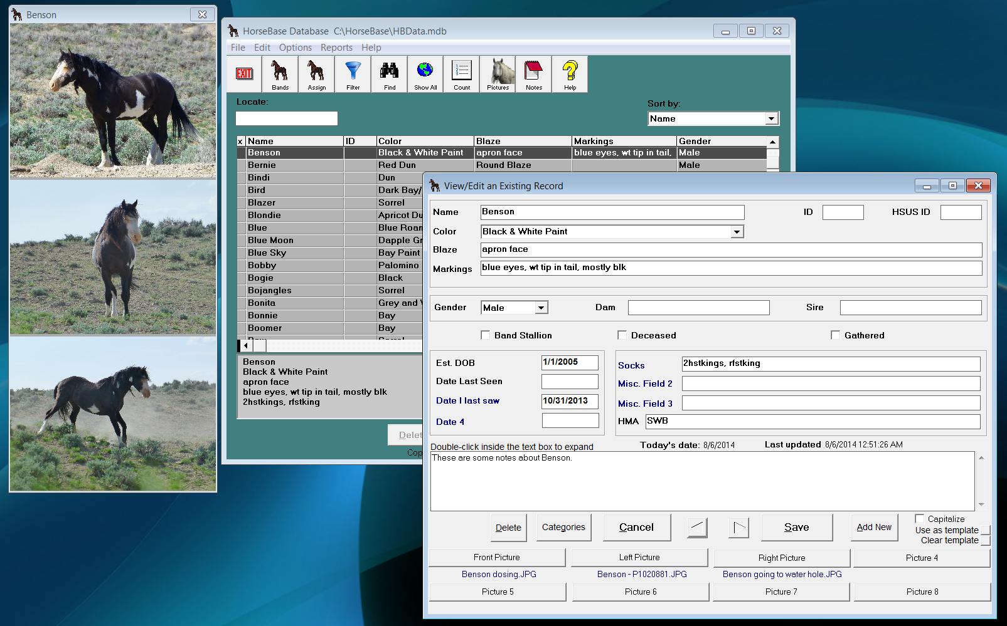The height and width of the screenshot is (626, 1007).
Task: Click View/Edit Record window horse icon
Action: 435,185
